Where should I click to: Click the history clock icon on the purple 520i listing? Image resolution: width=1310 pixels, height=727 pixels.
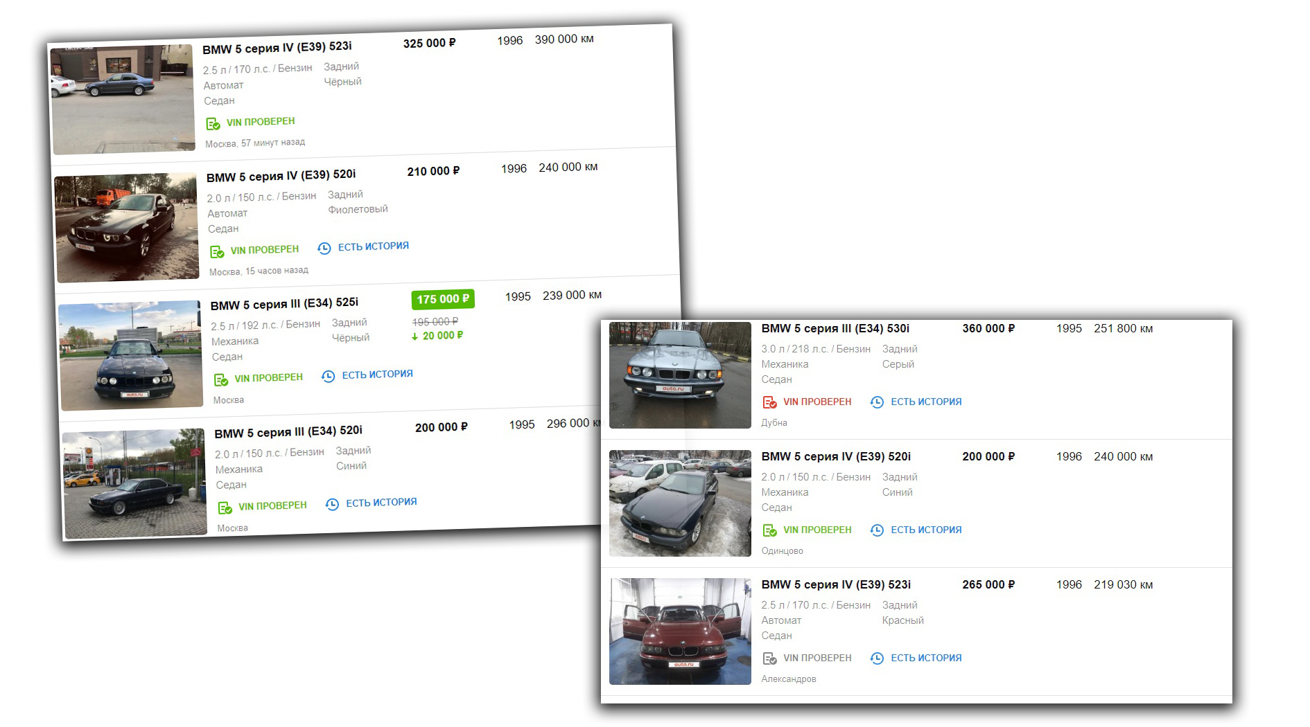tap(324, 248)
